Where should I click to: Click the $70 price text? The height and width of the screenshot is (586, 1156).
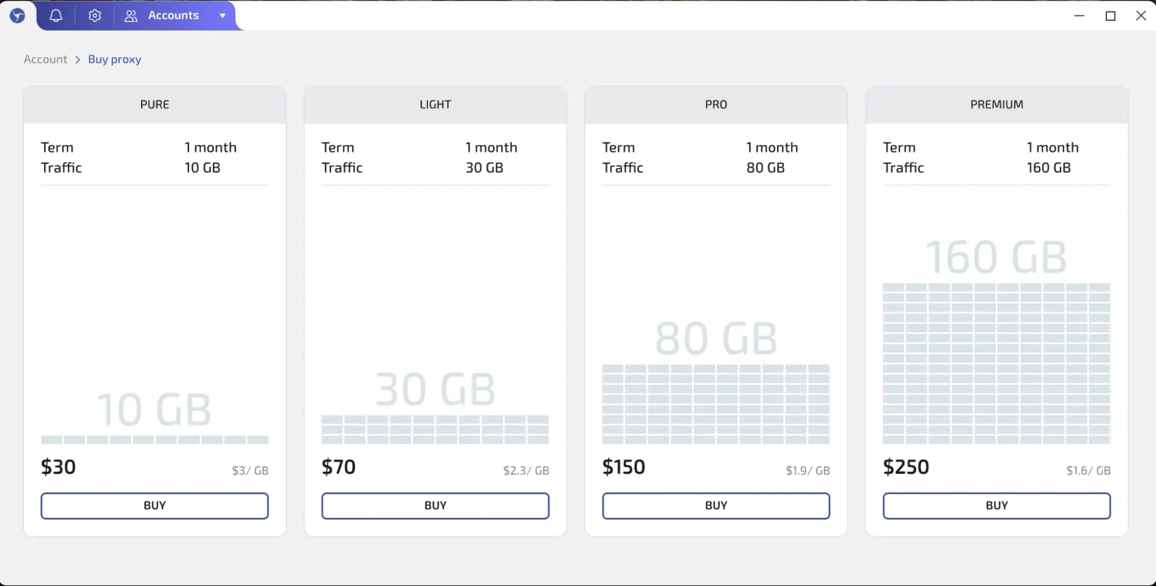(339, 467)
